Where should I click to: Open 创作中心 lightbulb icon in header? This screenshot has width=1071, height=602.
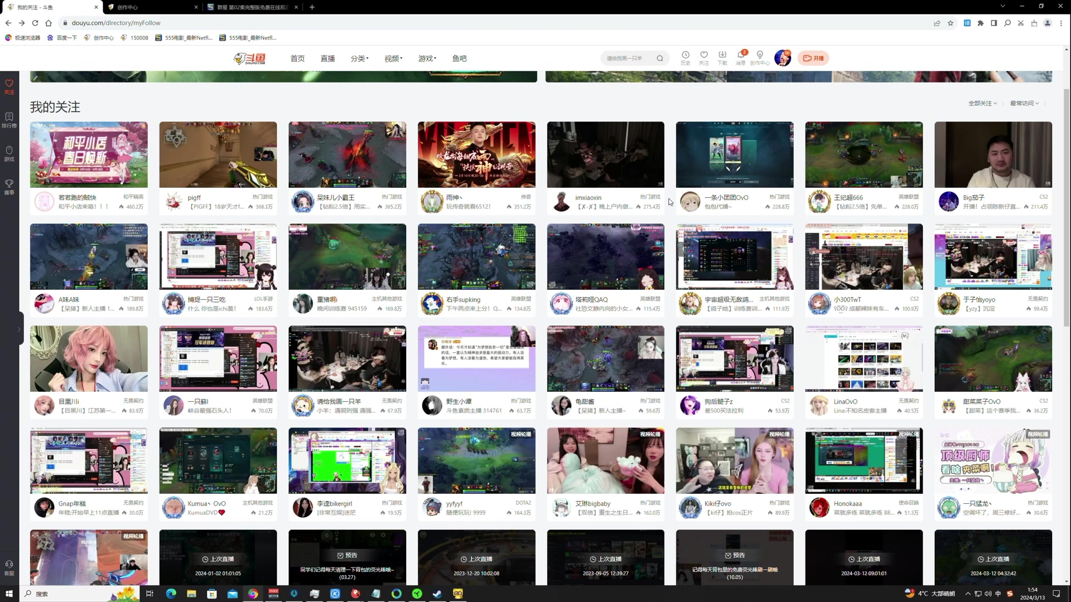[x=759, y=55]
